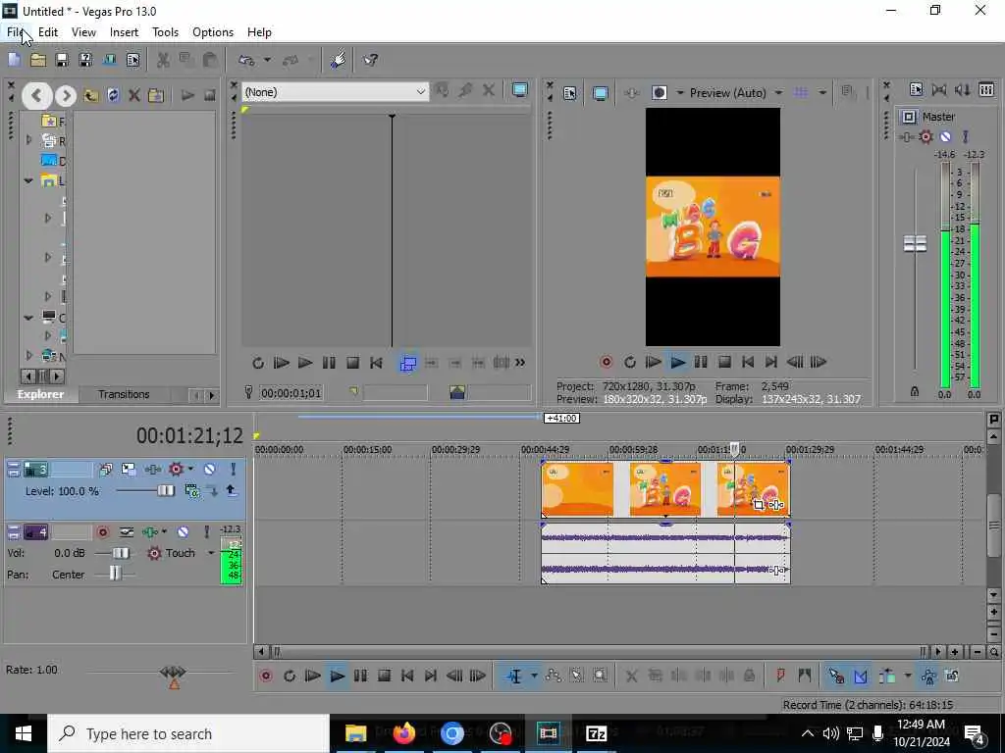
Task: Click preview go to end button
Action: point(771,363)
